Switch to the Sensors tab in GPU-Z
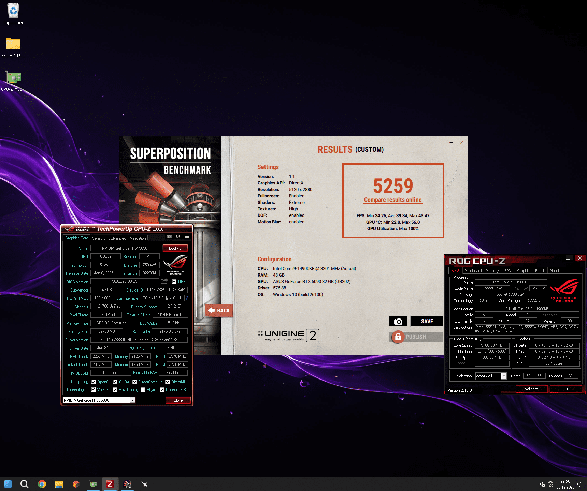This screenshot has width=587, height=491. (x=99, y=238)
